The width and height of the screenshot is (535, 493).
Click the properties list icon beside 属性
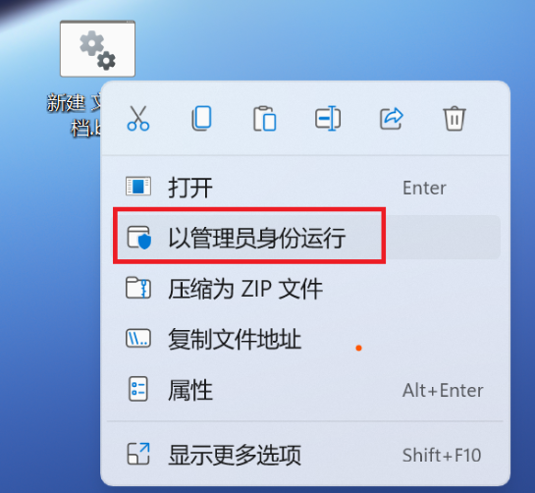tap(138, 389)
